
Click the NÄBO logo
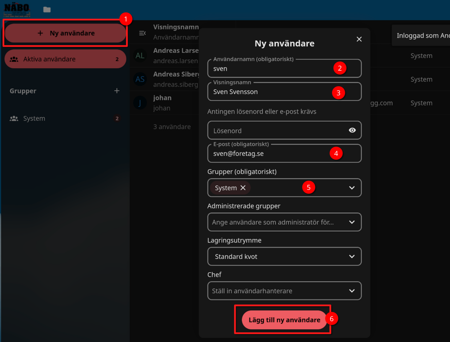[x=17, y=10]
